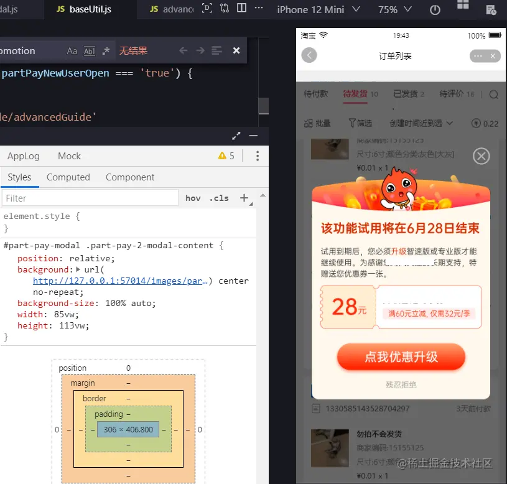Screen dimensions: 507x484
Task: Click the 勿拍不会发货 product thumbnail
Action: point(330,448)
